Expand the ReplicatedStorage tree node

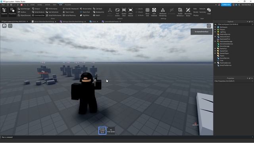pos(216,41)
